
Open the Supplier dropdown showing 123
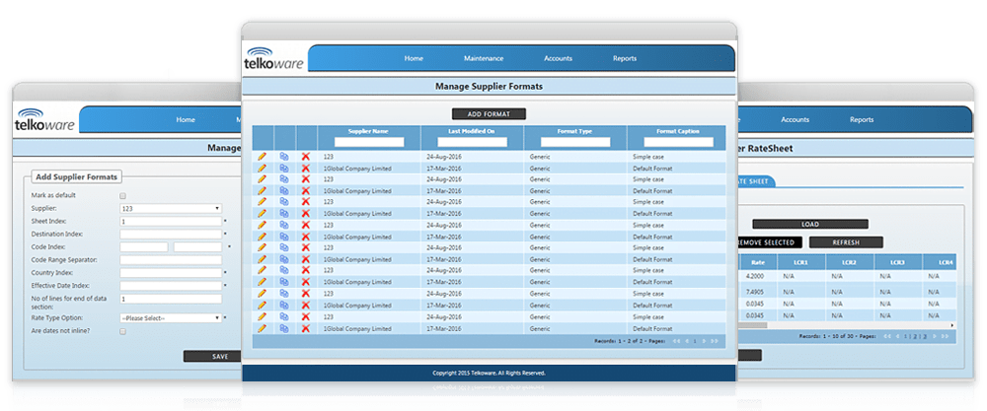click(x=171, y=208)
